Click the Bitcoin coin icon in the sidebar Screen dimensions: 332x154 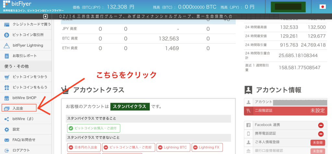click(x=7, y=35)
